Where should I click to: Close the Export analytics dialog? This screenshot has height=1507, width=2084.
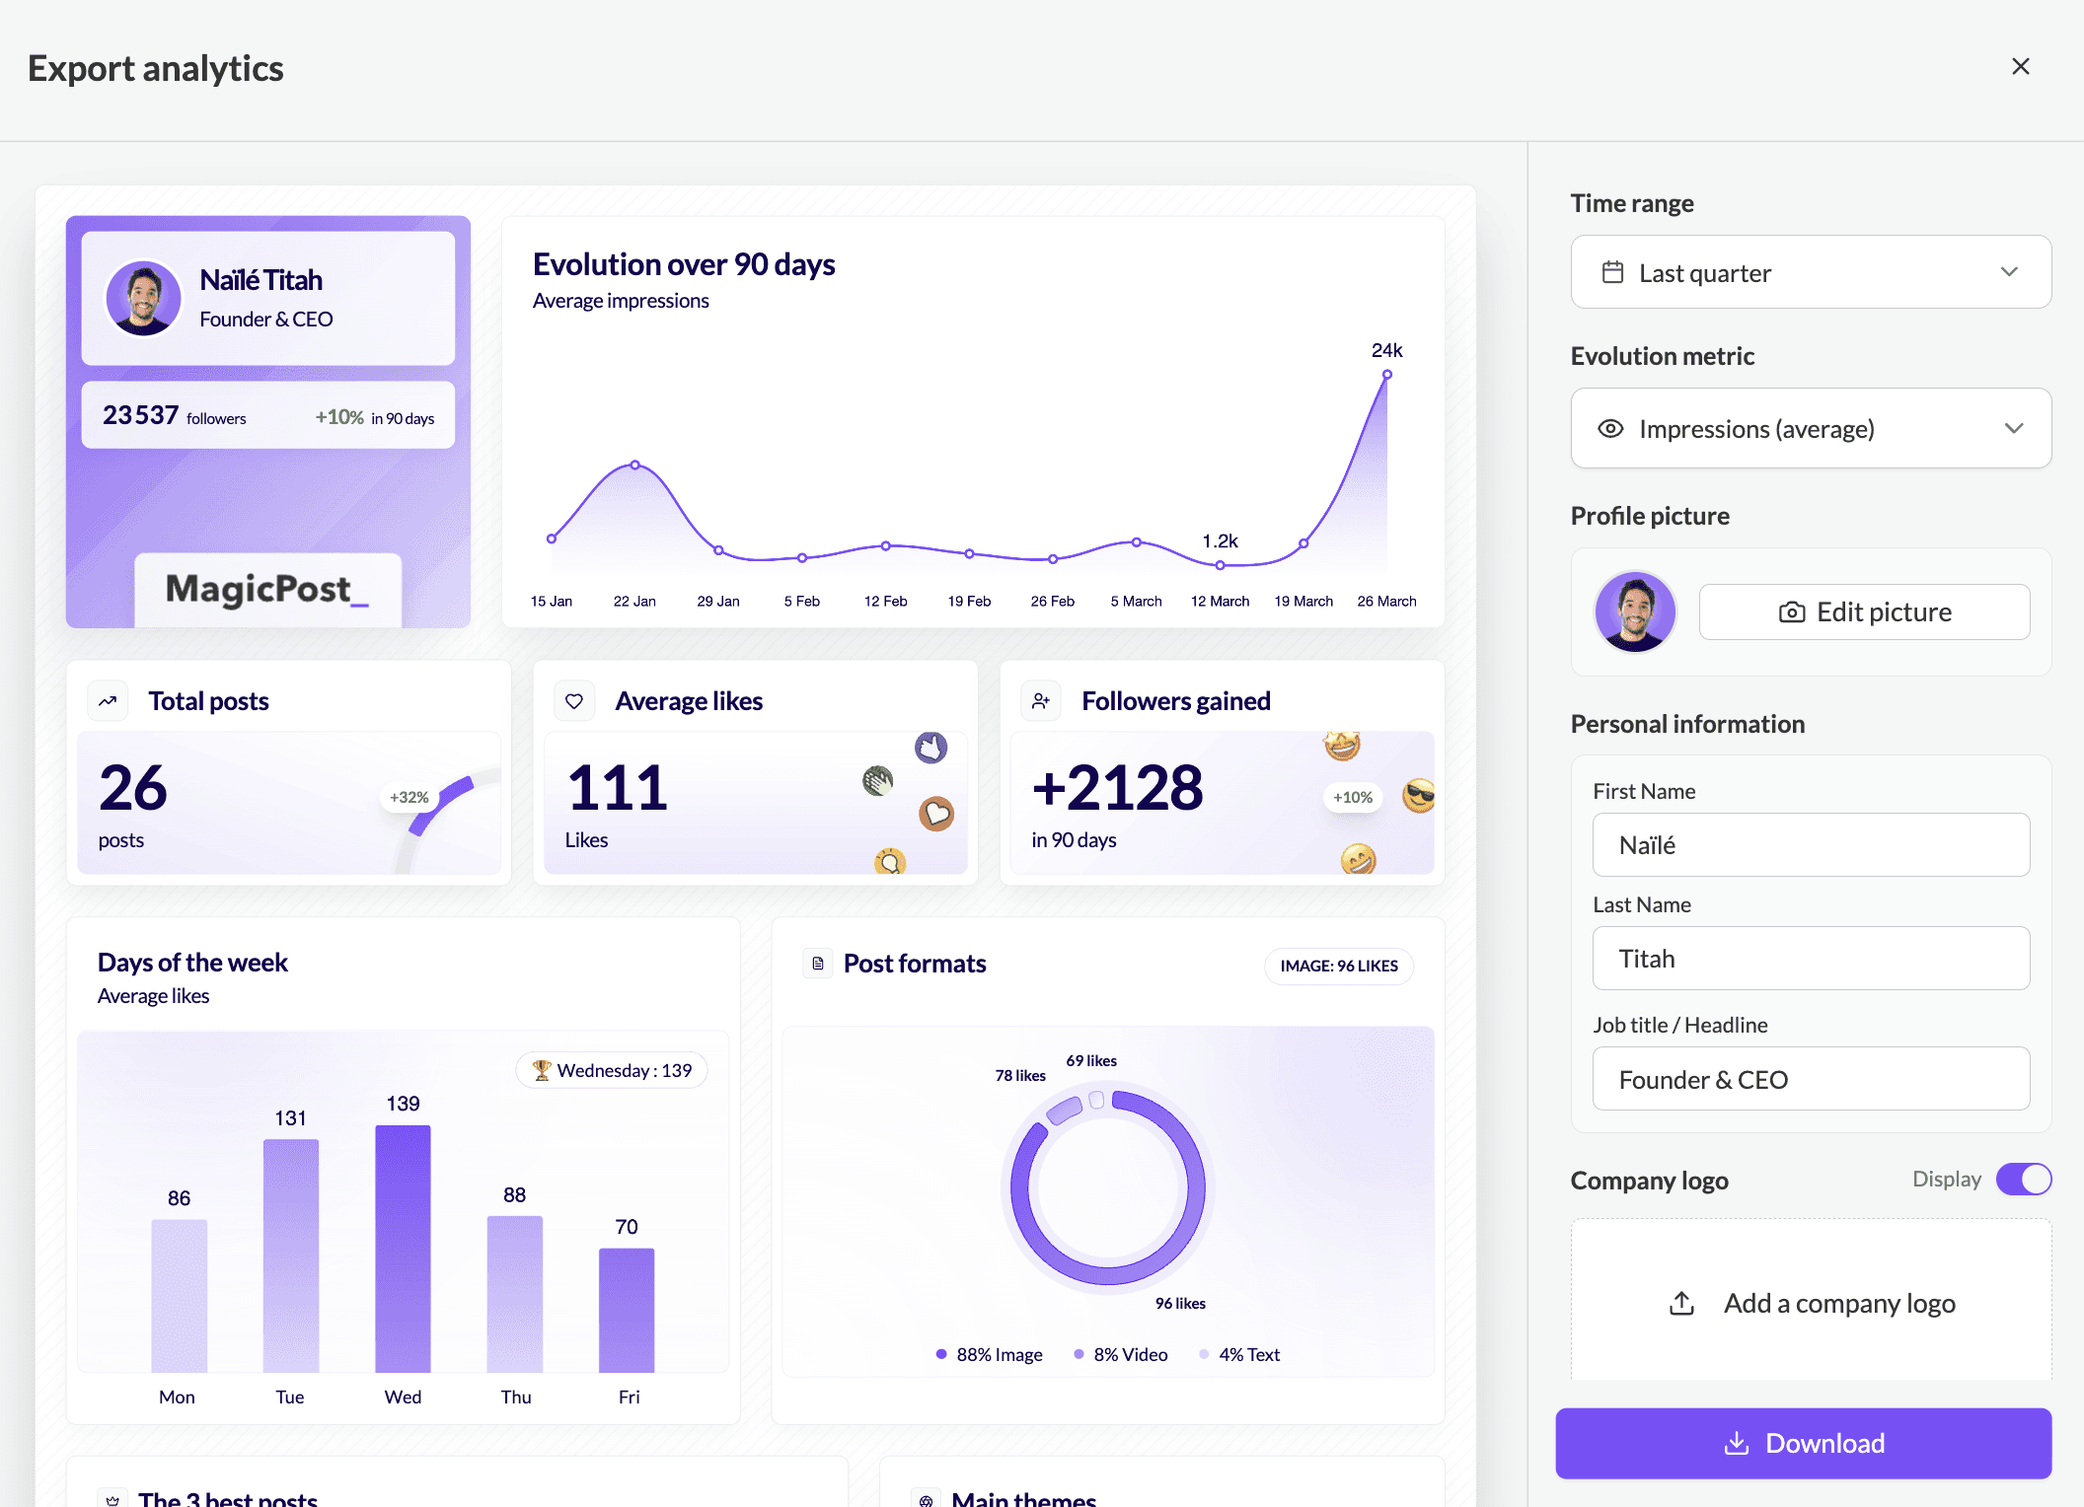click(x=2020, y=67)
